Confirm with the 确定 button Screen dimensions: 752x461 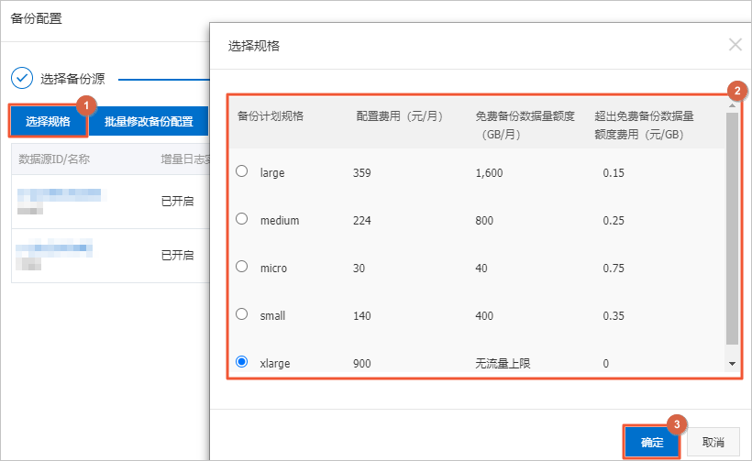point(652,442)
